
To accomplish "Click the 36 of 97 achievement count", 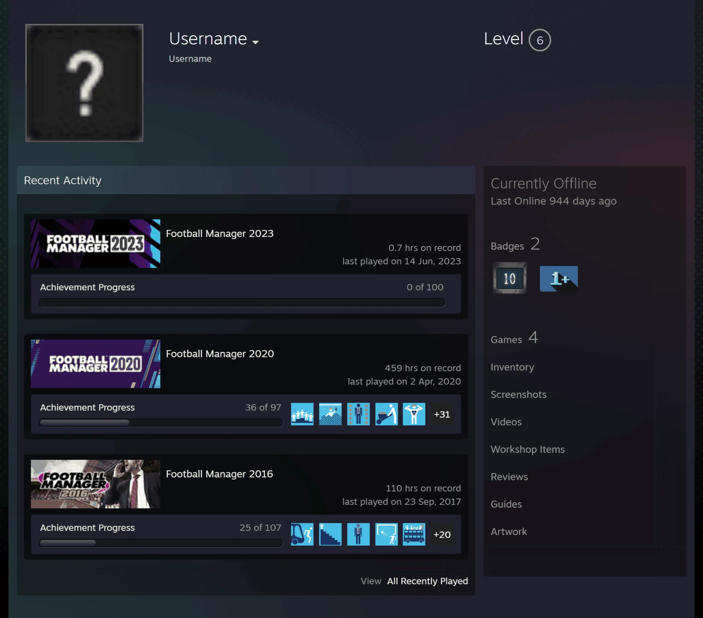I will [263, 407].
